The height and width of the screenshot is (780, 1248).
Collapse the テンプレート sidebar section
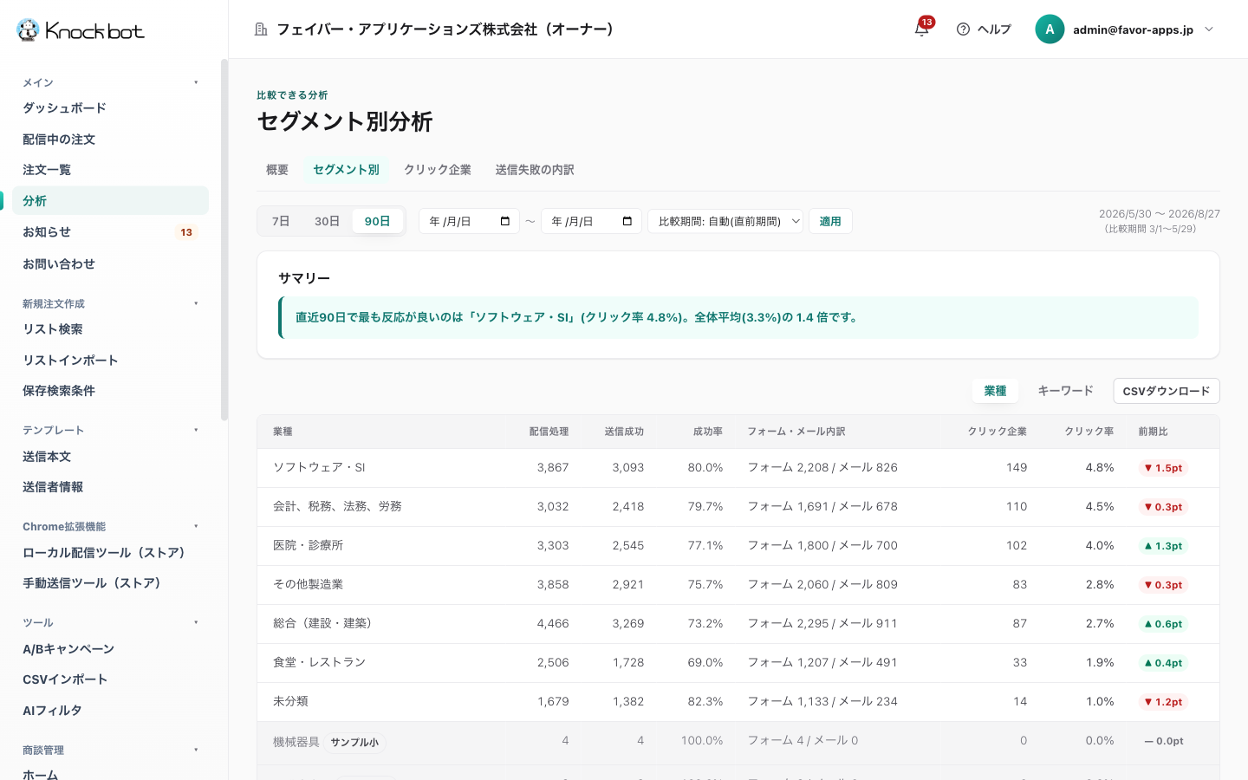(196, 430)
